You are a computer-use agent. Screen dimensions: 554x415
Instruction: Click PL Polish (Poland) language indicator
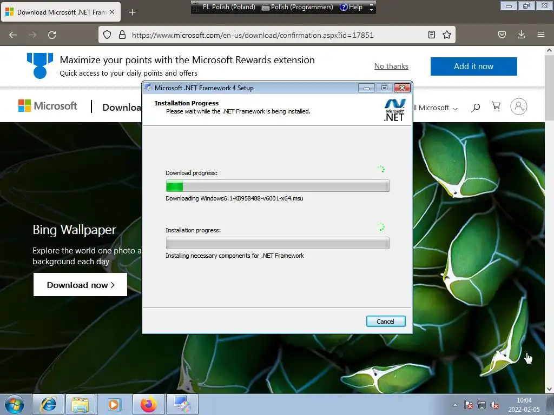229,7
